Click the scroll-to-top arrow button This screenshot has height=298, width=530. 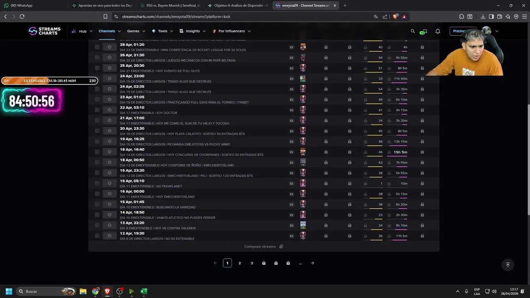pyautogui.click(x=508, y=264)
